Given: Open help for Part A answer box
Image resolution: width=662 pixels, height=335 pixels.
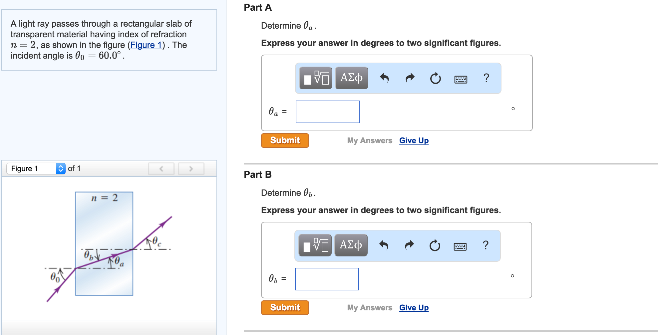Looking at the screenshot, I should point(486,78).
